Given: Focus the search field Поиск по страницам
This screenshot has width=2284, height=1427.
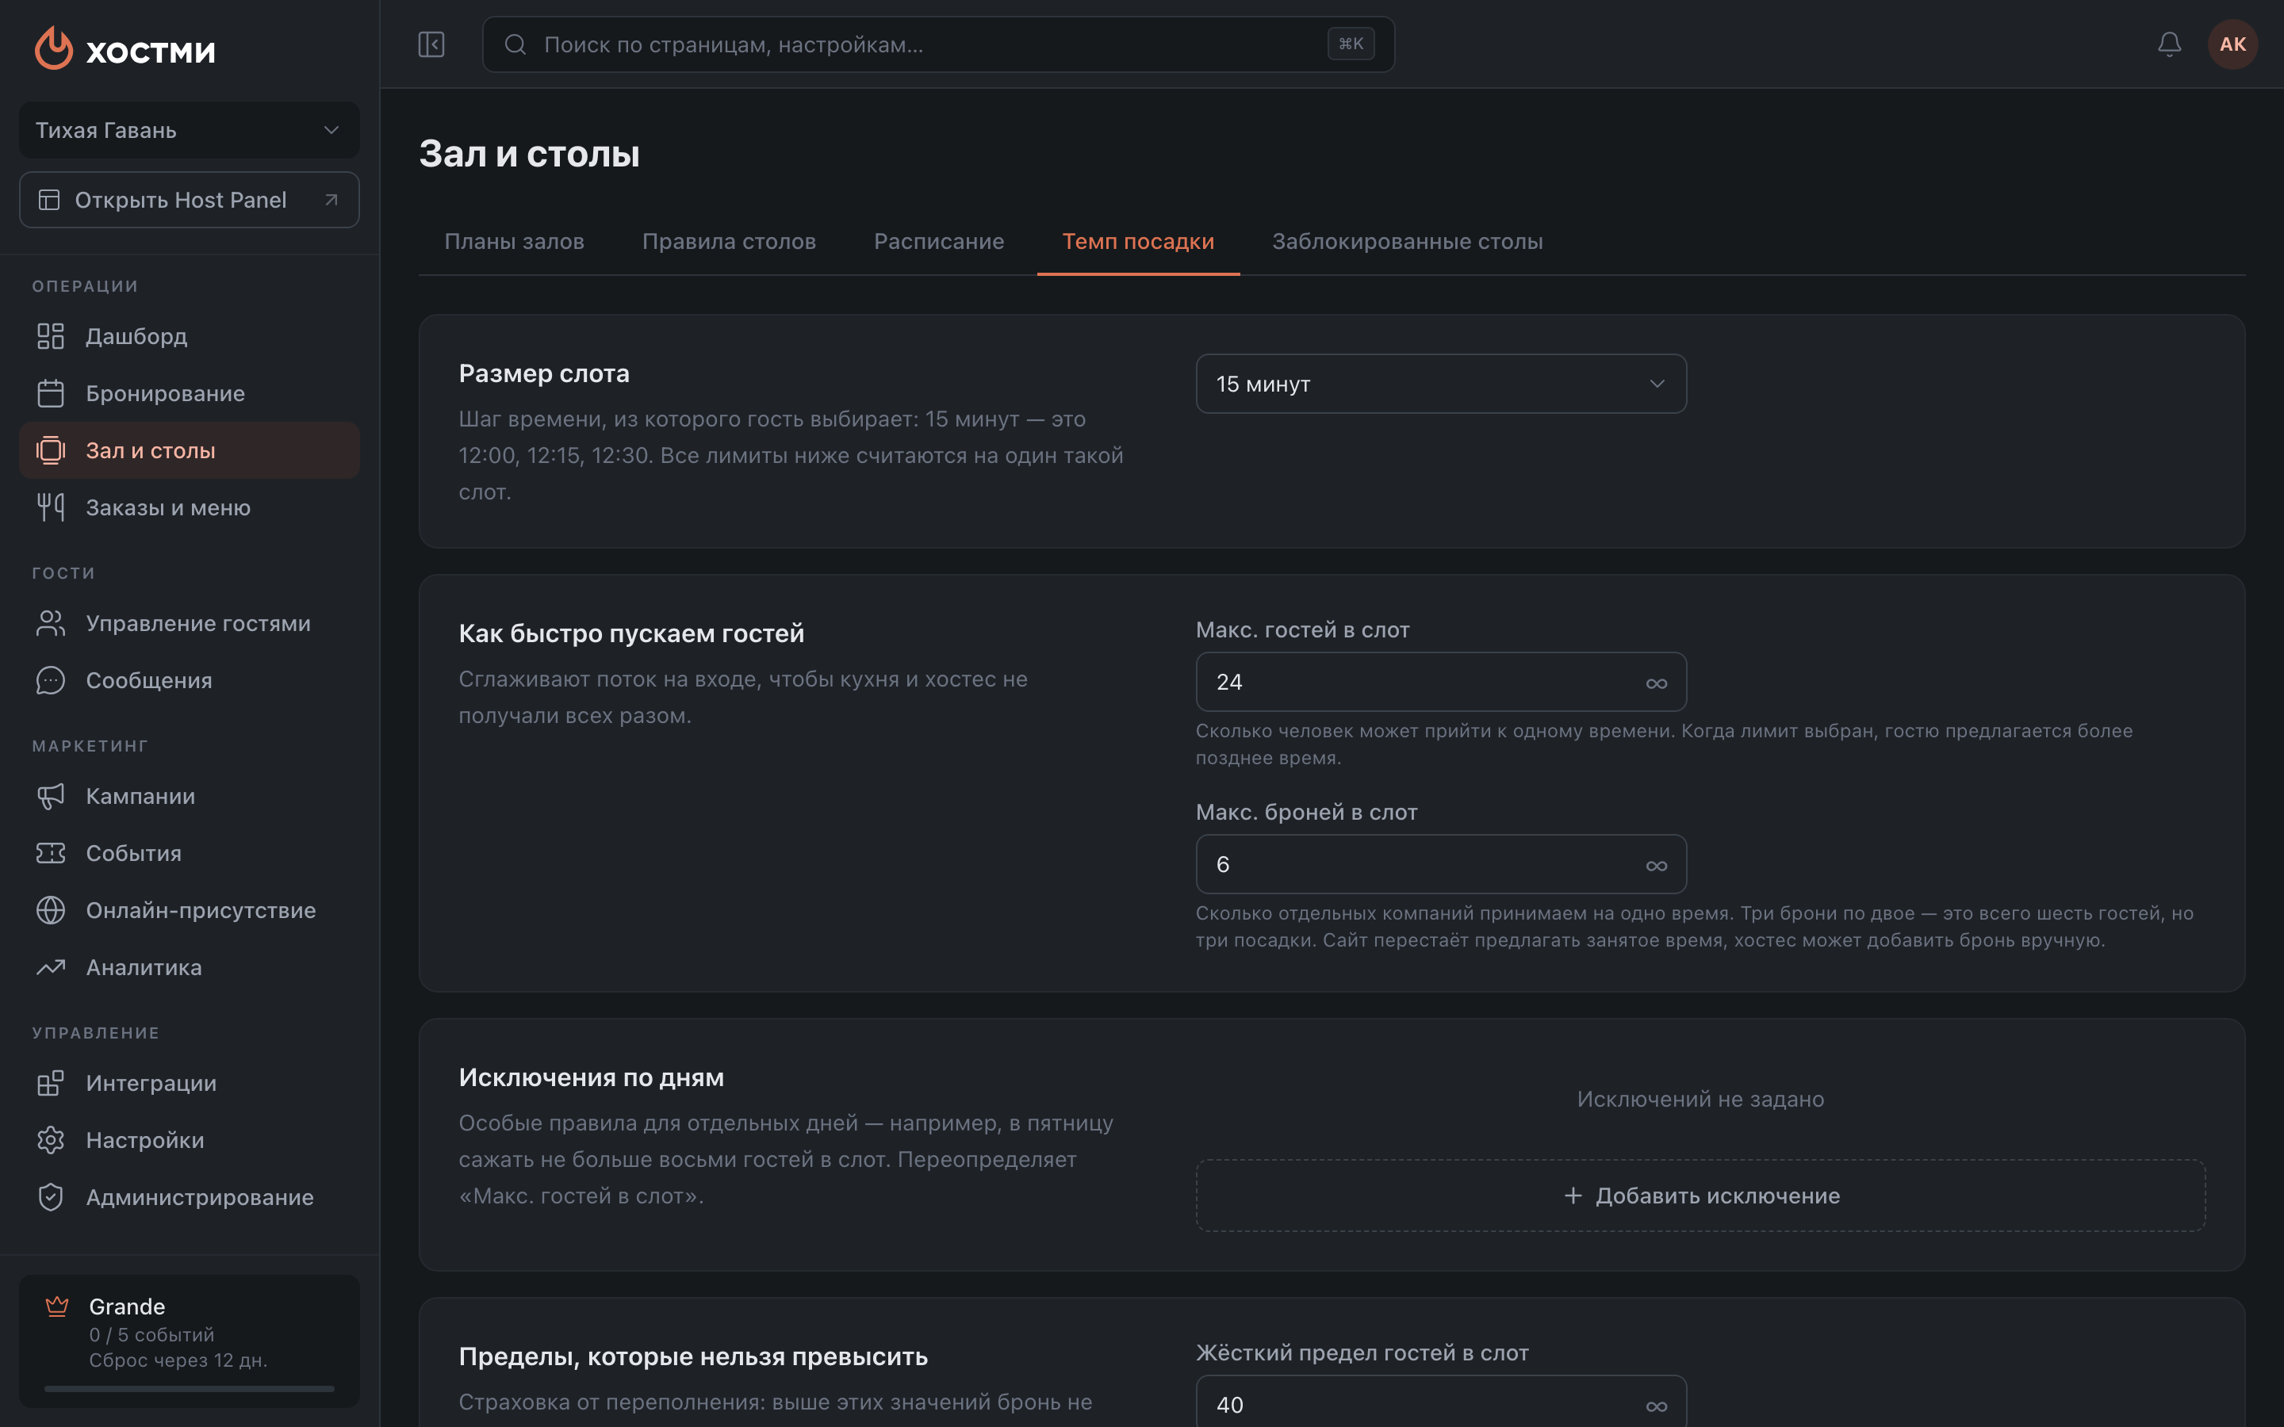Looking at the screenshot, I should [x=938, y=44].
